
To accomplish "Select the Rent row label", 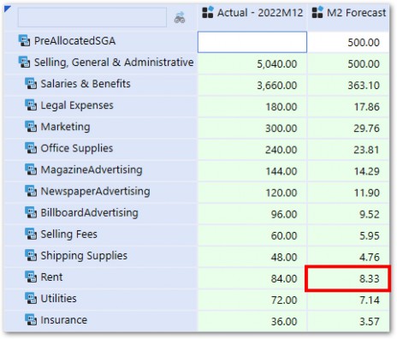I will (51, 277).
